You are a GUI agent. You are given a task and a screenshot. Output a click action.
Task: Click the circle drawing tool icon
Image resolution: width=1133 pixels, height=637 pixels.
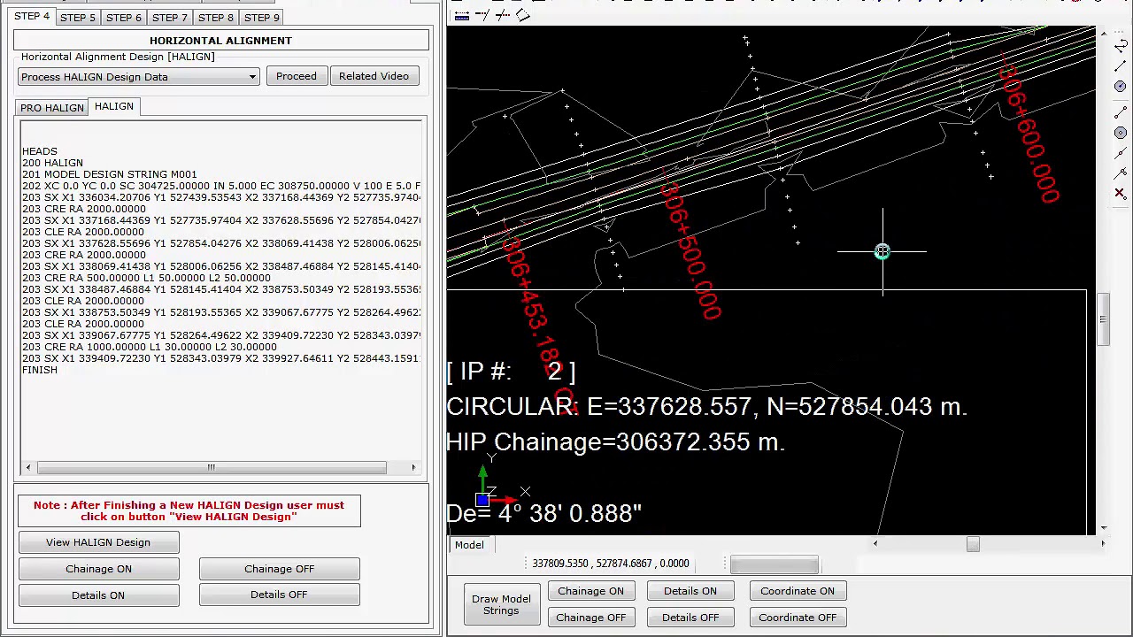(x=1121, y=87)
